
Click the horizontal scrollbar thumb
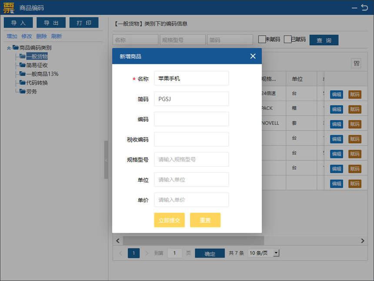tap(194, 241)
